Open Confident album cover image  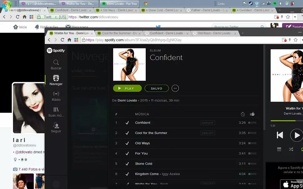(129, 64)
